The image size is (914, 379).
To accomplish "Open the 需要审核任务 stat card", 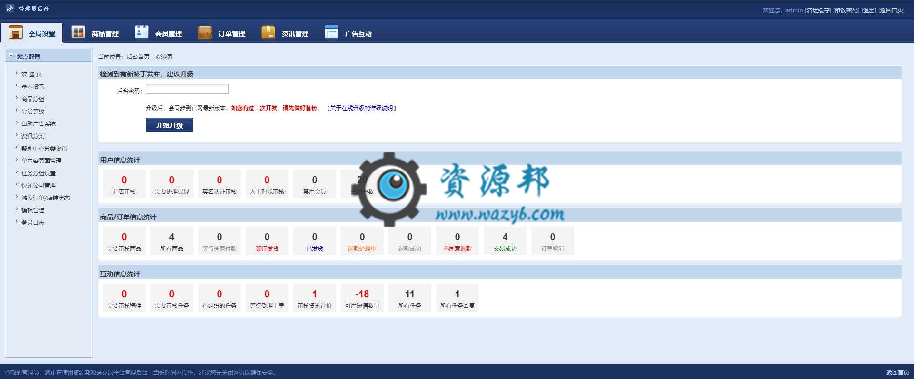I will [172, 298].
